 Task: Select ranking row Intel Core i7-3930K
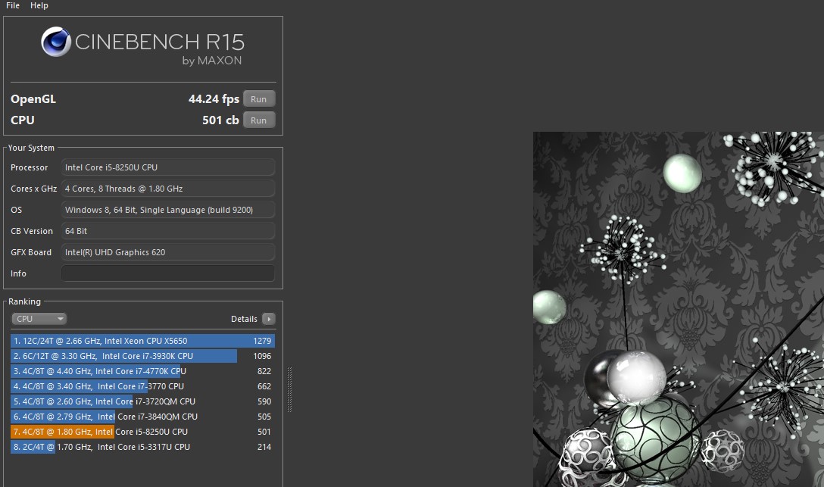[142, 356]
